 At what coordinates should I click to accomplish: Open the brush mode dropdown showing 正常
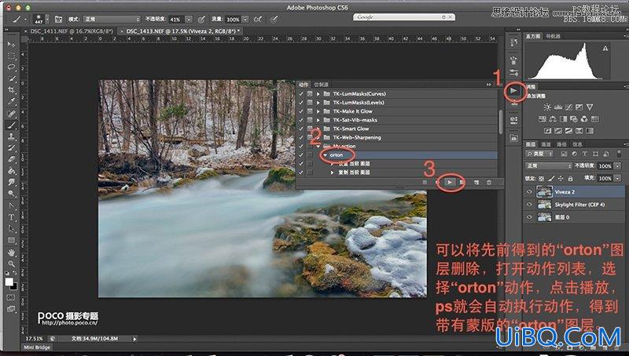point(112,19)
